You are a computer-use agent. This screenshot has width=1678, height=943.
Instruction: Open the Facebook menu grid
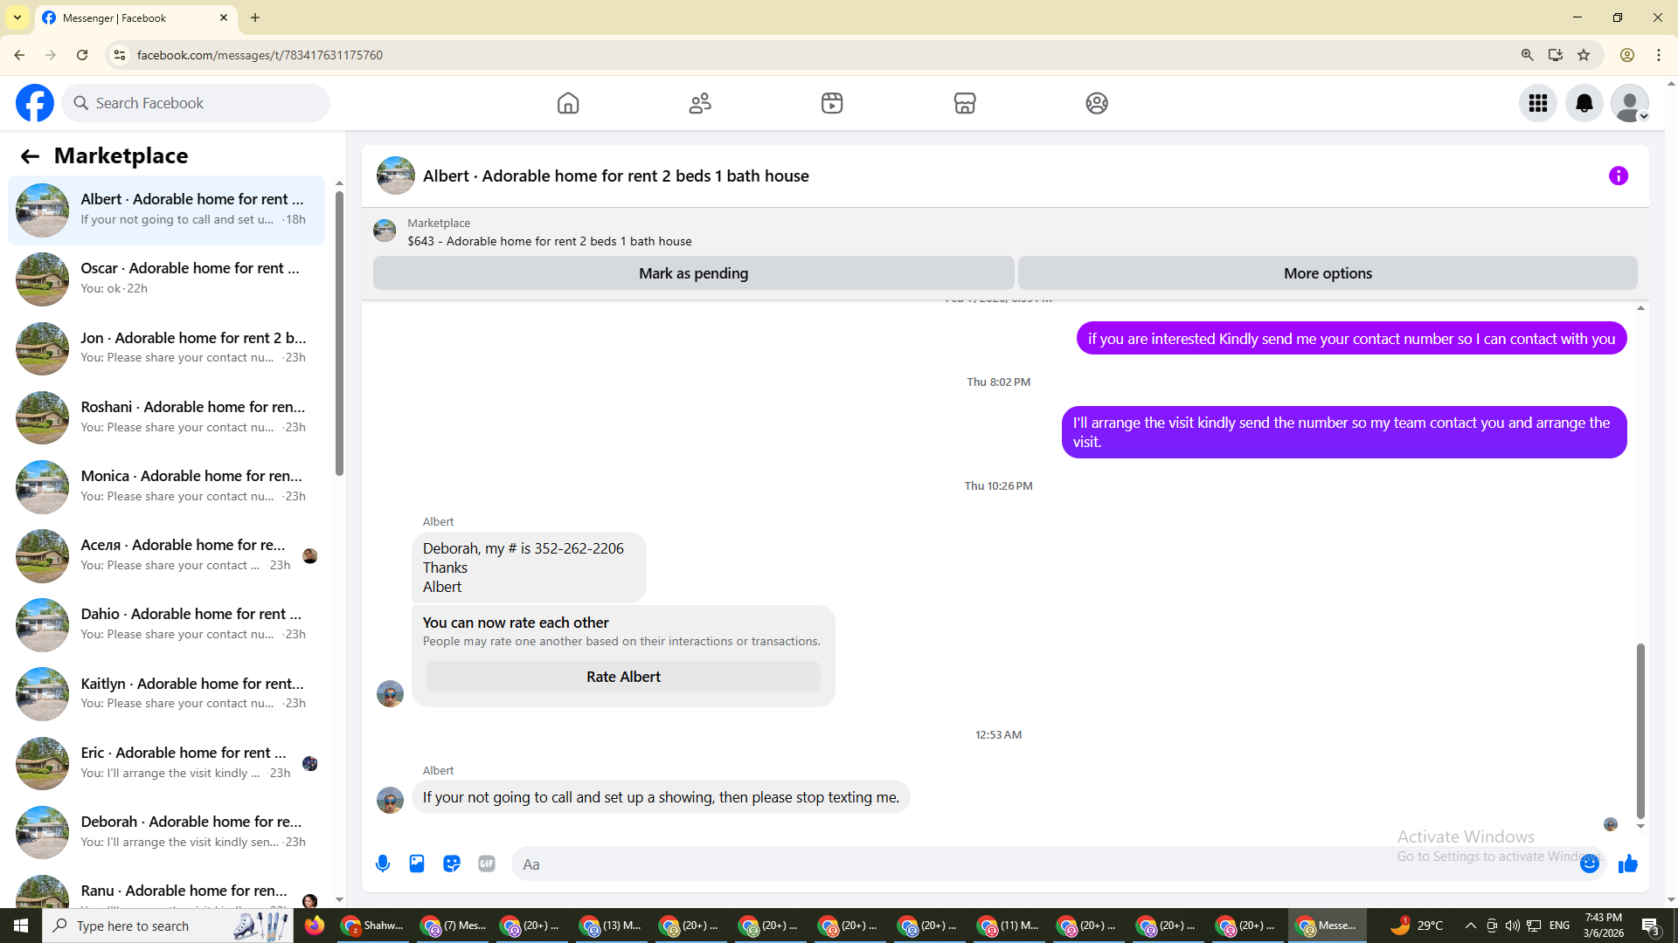pos(1537,103)
